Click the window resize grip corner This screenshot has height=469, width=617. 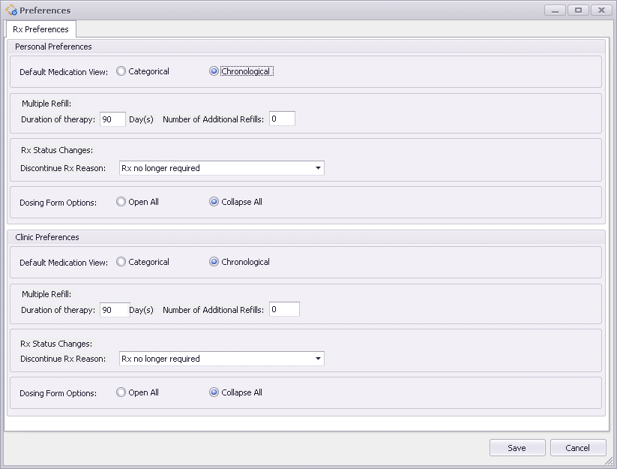click(609, 460)
